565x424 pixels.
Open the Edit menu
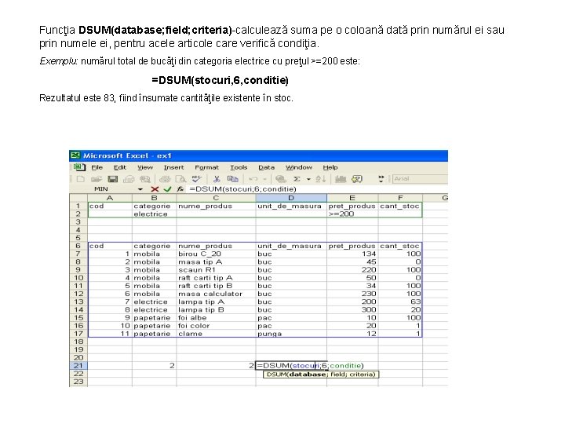pyautogui.click(x=120, y=167)
